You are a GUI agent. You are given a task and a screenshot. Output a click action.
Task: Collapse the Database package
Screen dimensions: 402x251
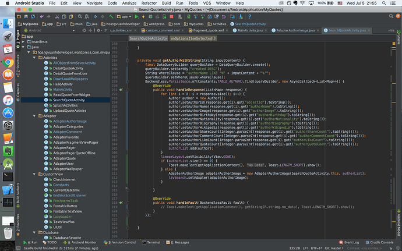34,232
